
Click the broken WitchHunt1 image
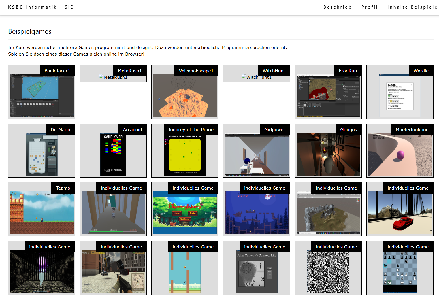pyautogui.click(x=257, y=77)
